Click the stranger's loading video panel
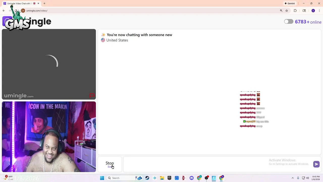This screenshot has width=323, height=182. coord(49,64)
